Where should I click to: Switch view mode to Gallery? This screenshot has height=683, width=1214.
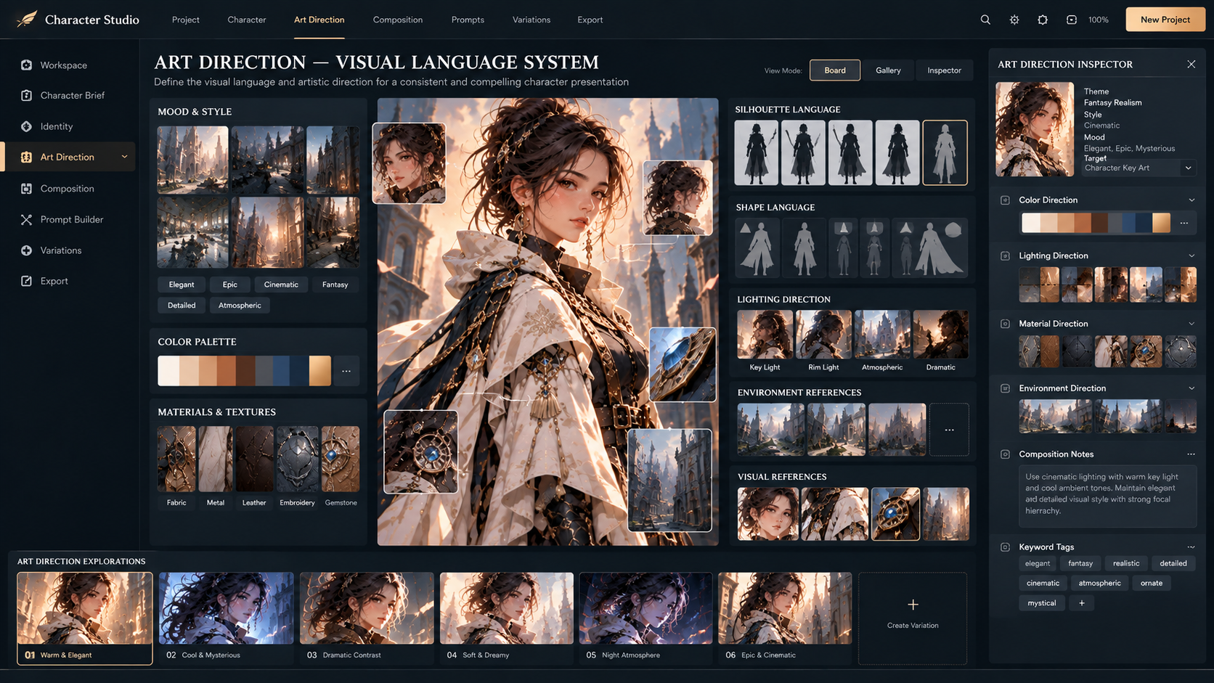click(x=888, y=70)
